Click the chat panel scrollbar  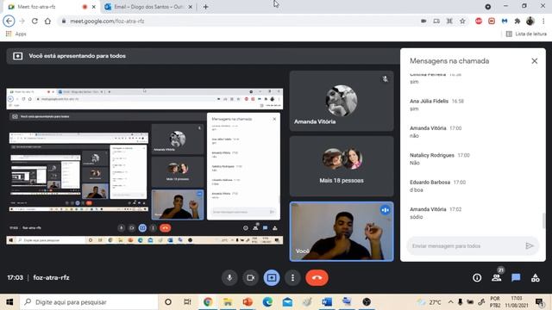544,220
